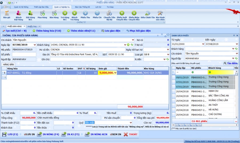Click IN NÓNG (F4) print button
This screenshot has height=143, width=240.
coord(48,134)
